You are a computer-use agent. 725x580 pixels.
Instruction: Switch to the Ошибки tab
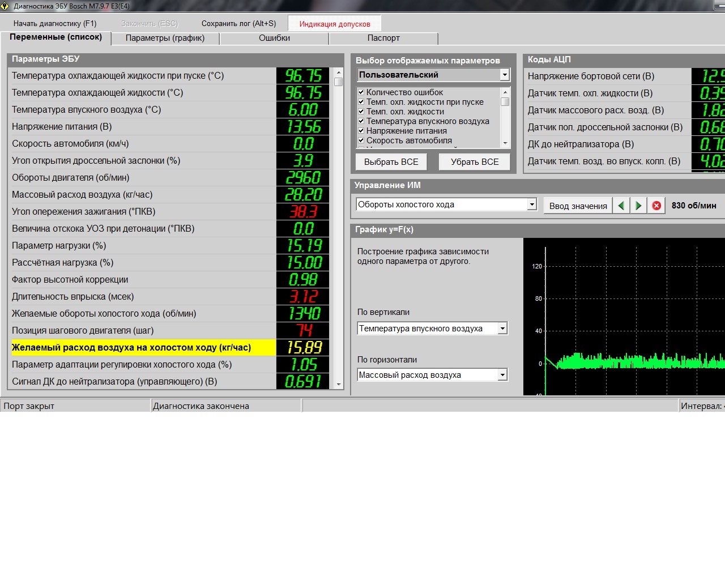(x=274, y=38)
